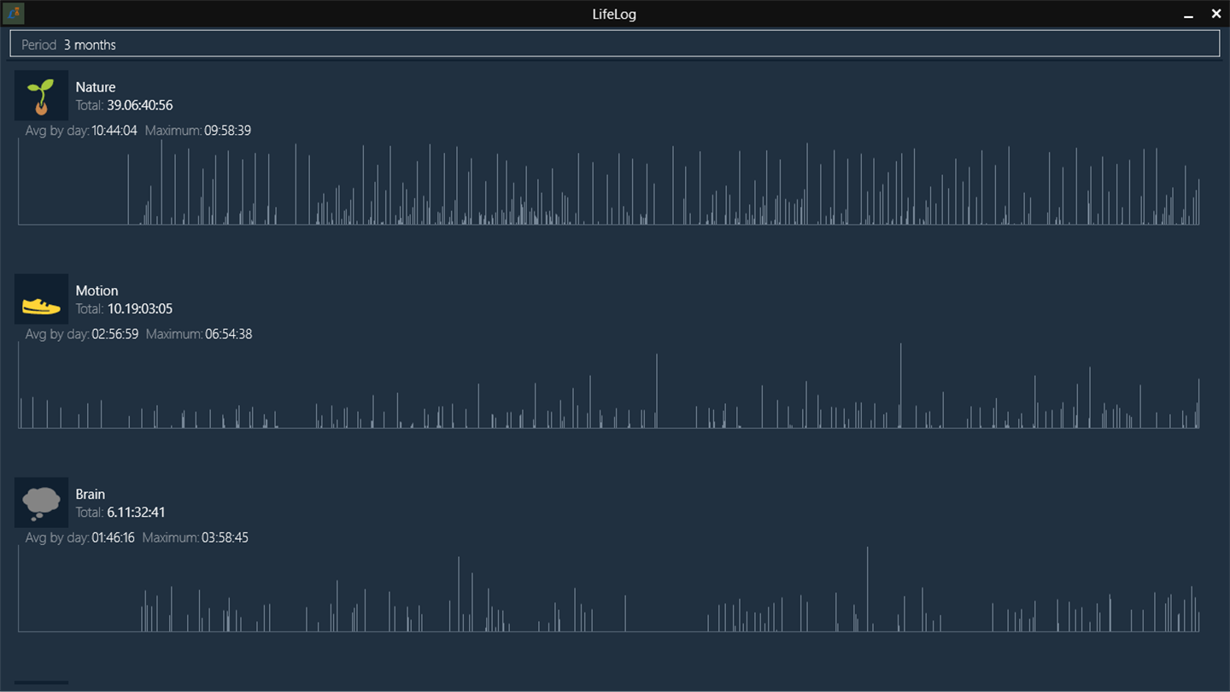The height and width of the screenshot is (692, 1230).
Task: Click Motion maximum value 06:54:38
Action: (x=229, y=334)
